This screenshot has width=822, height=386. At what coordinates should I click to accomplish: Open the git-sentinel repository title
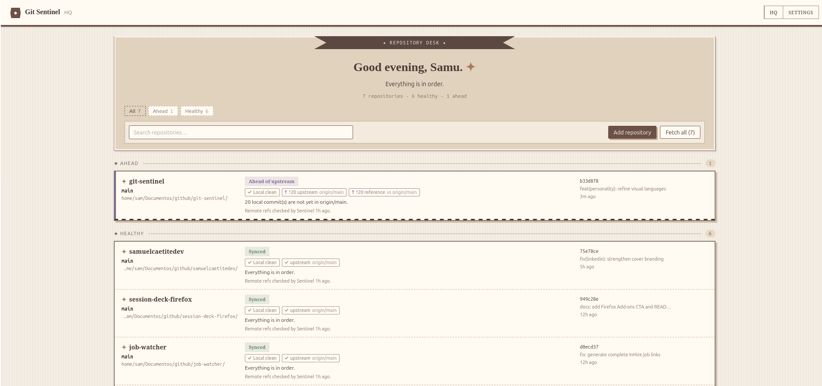pos(147,181)
